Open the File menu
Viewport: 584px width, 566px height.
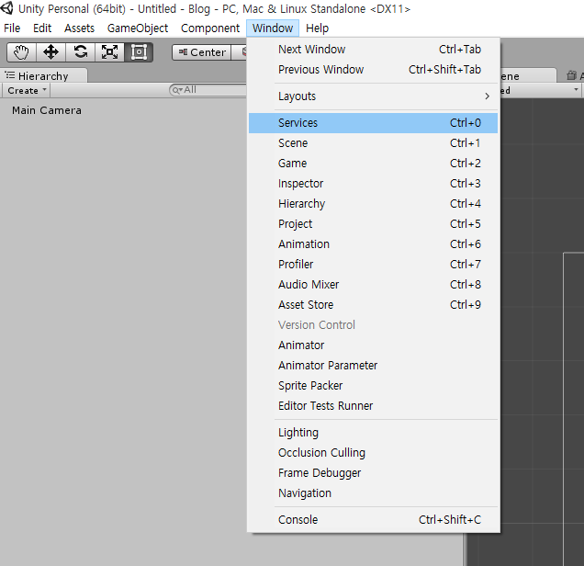click(x=12, y=28)
